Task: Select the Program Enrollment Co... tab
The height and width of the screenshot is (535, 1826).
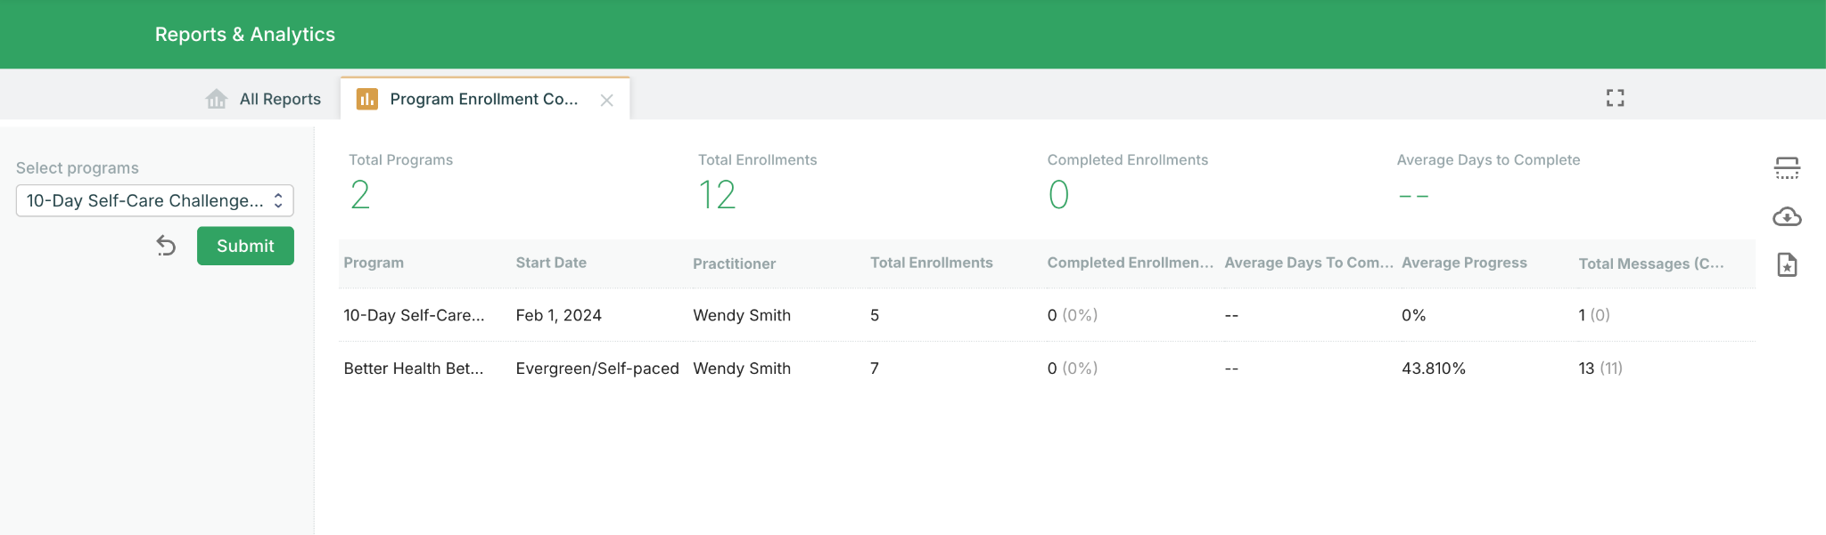Action: pos(485,99)
